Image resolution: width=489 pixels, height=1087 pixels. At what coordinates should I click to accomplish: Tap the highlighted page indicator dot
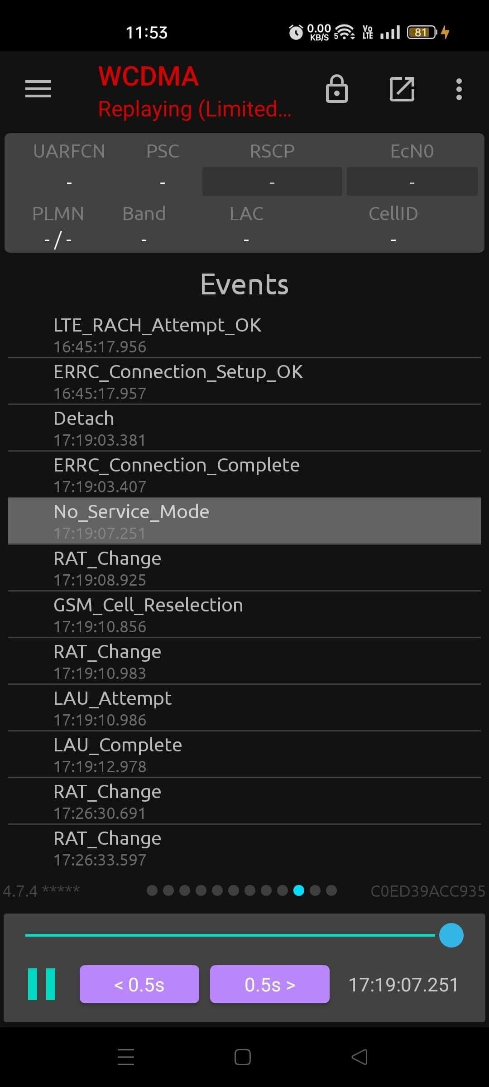coord(299,890)
